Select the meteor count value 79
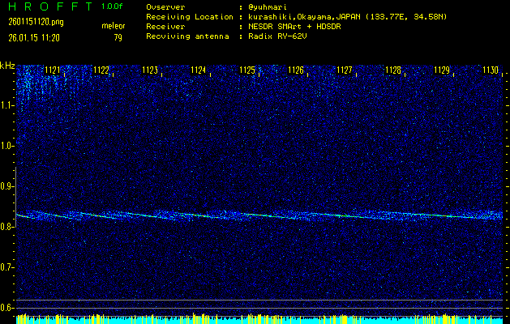Viewport: 510px width, 324px height. (x=118, y=36)
